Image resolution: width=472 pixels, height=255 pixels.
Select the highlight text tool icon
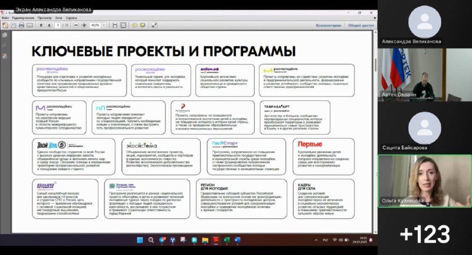pyautogui.click(x=142, y=25)
